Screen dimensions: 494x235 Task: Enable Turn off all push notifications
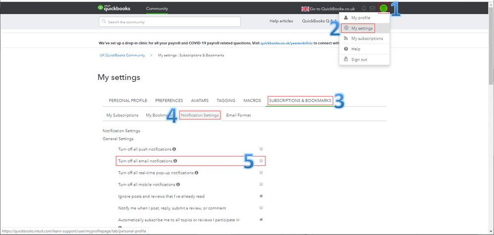[261, 149]
